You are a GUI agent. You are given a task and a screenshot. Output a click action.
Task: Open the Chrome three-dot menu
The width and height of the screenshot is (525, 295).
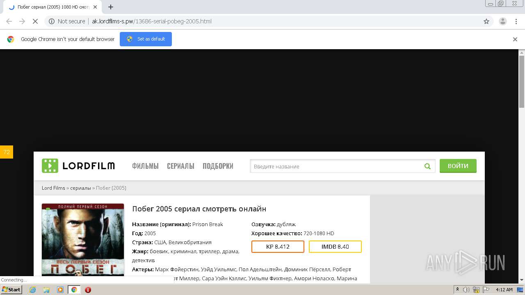coord(516,21)
